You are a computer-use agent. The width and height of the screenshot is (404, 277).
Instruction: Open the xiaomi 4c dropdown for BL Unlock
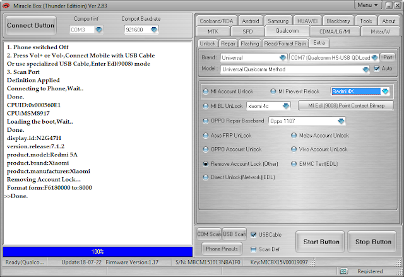click(286, 106)
